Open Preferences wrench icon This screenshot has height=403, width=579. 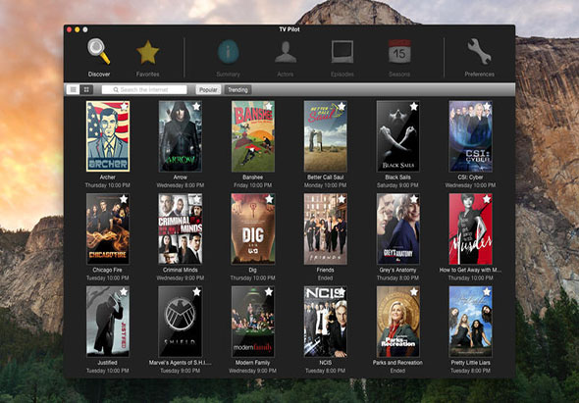[479, 51]
